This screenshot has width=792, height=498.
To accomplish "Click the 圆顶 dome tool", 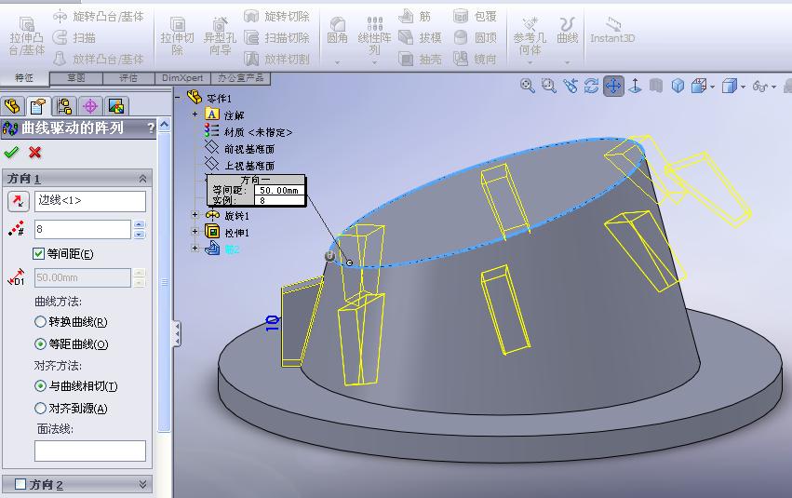I will click(x=475, y=37).
